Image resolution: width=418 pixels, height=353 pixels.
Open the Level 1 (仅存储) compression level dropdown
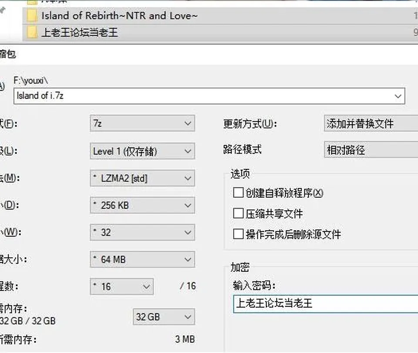(142, 151)
